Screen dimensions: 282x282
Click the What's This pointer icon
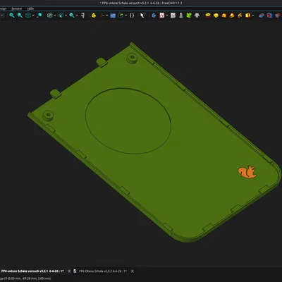pyautogui.click(x=142, y=16)
